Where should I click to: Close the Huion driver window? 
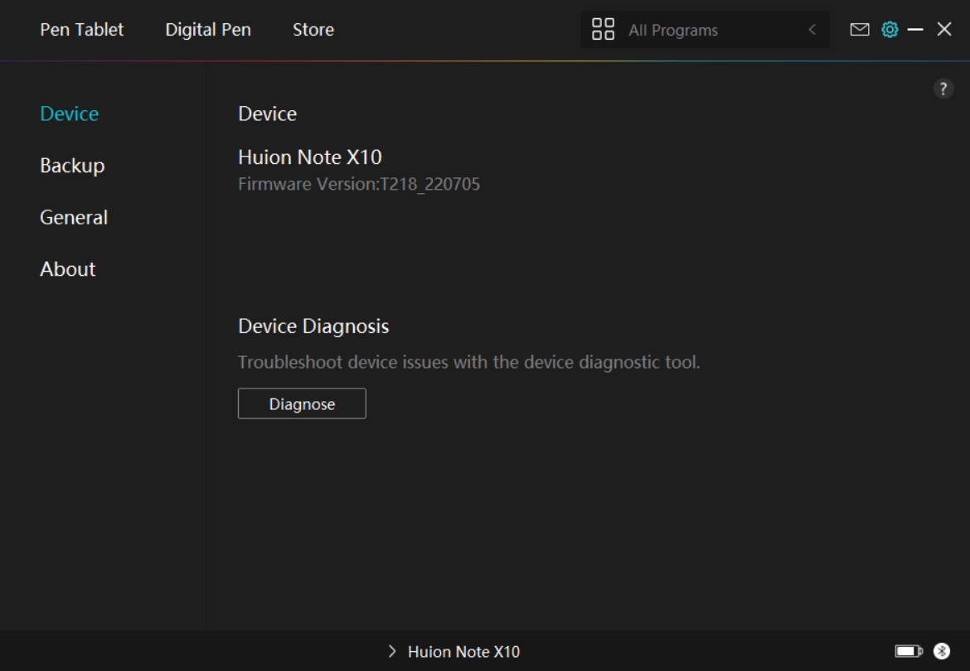click(x=944, y=30)
